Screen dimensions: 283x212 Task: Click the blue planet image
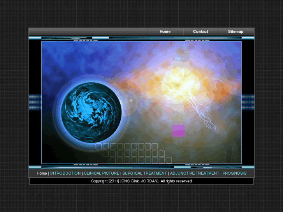click(x=91, y=112)
